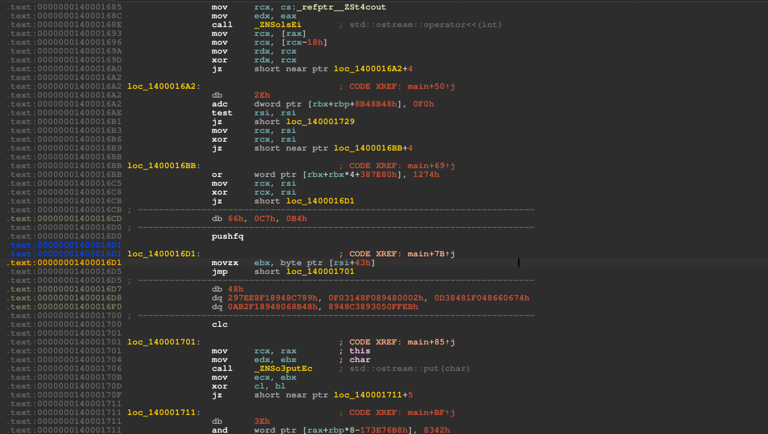Click the [rcx-18h] memory operand
The image size is (768, 434).
pos(304,43)
